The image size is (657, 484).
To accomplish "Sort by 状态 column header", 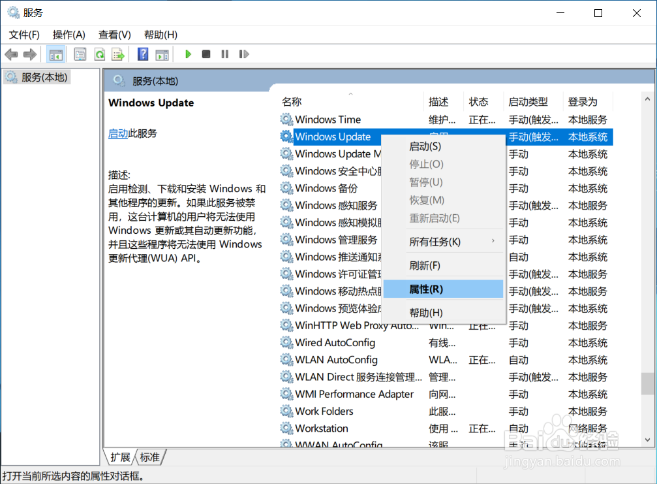I will tap(483, 101).
